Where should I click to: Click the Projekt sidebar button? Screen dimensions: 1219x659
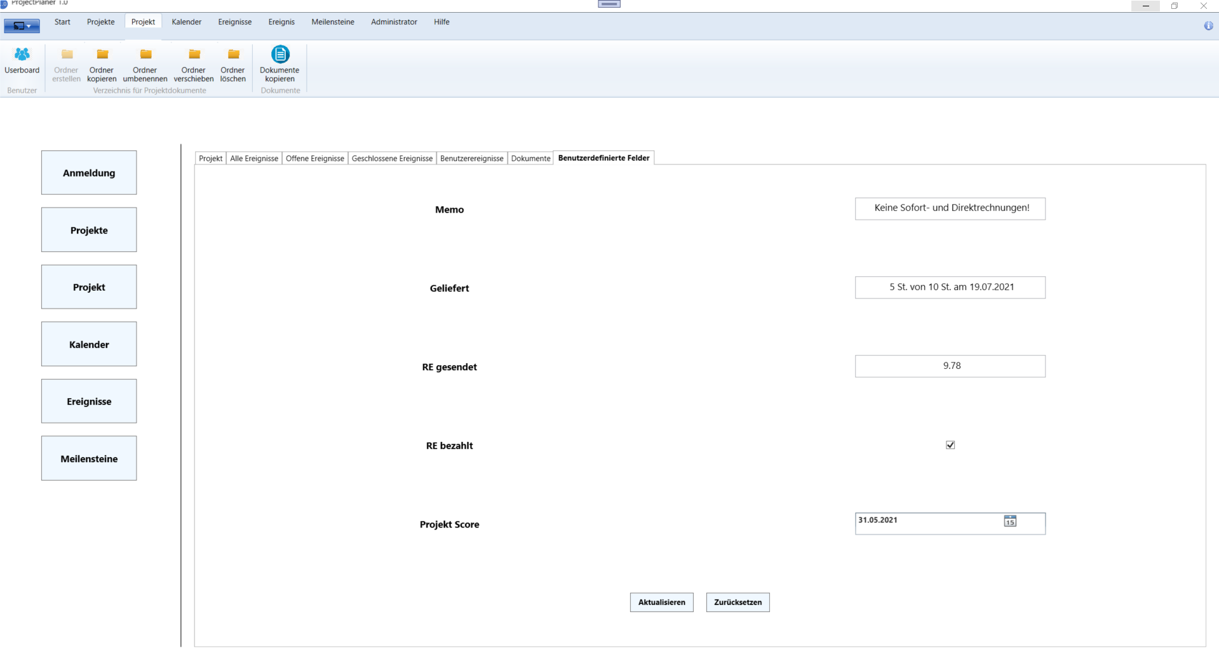point(89,287)
